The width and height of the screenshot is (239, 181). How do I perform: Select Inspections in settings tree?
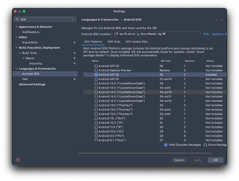30,43
